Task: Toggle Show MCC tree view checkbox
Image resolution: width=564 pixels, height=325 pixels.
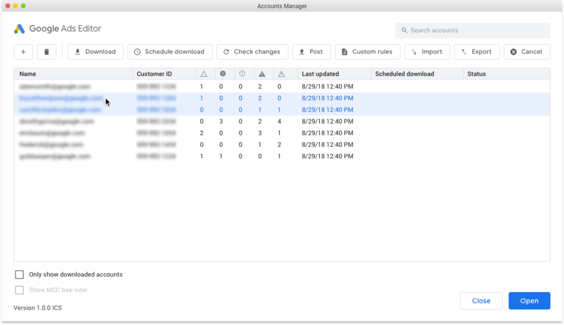Action: pos(19,290)
